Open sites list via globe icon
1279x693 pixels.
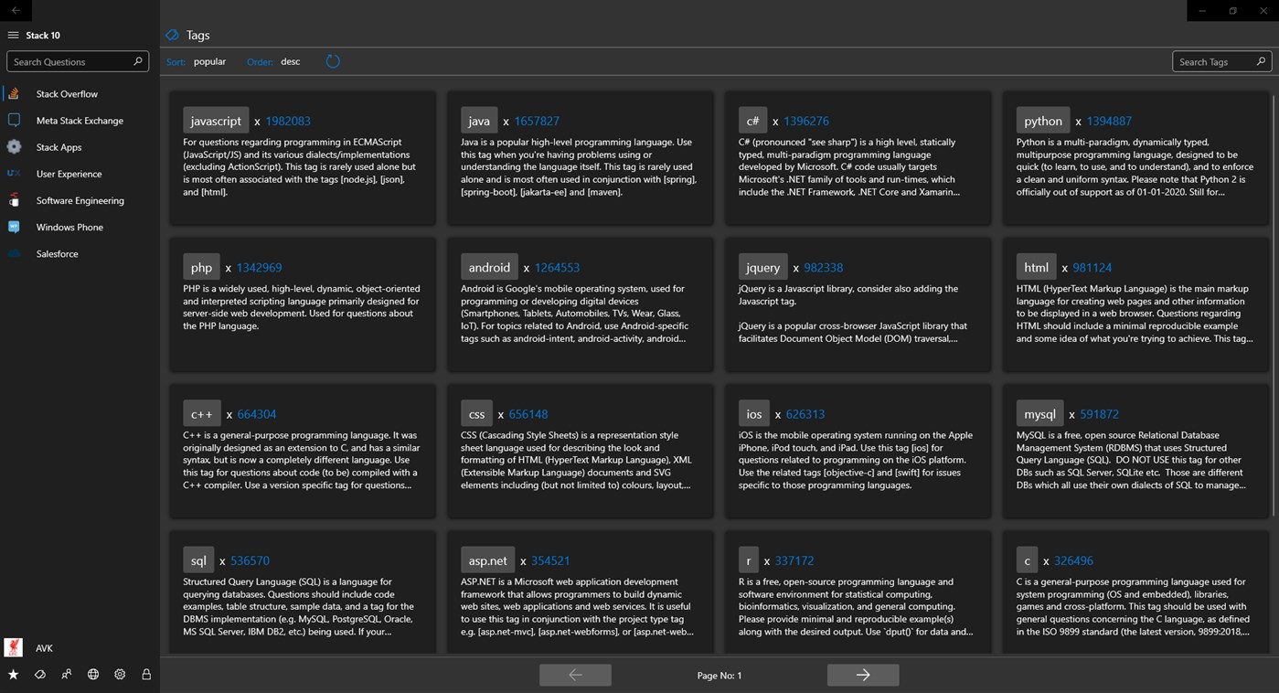tap(93, 675)
